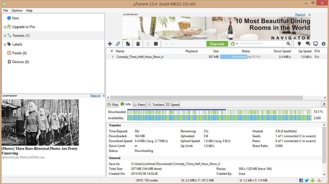Switch to the Speed tab
The height and width of the screenshot is (184, 329).
pos(173,105)
